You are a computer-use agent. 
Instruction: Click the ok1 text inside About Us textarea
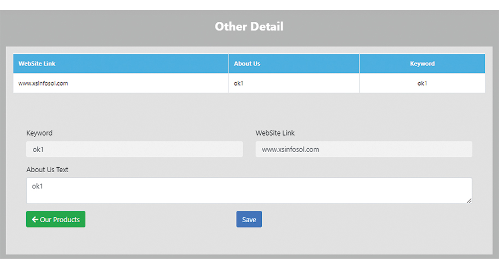tap(37, 186)
